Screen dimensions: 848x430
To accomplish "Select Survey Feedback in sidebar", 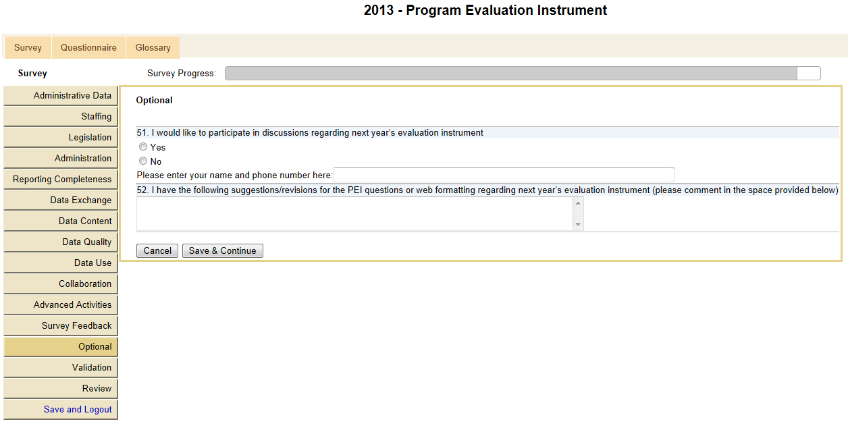I will (x=61, y=326).
